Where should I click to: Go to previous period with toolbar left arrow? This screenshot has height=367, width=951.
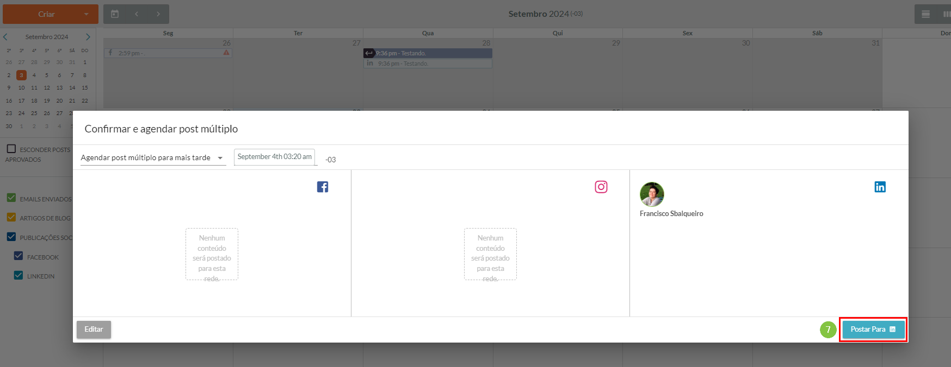137,14
